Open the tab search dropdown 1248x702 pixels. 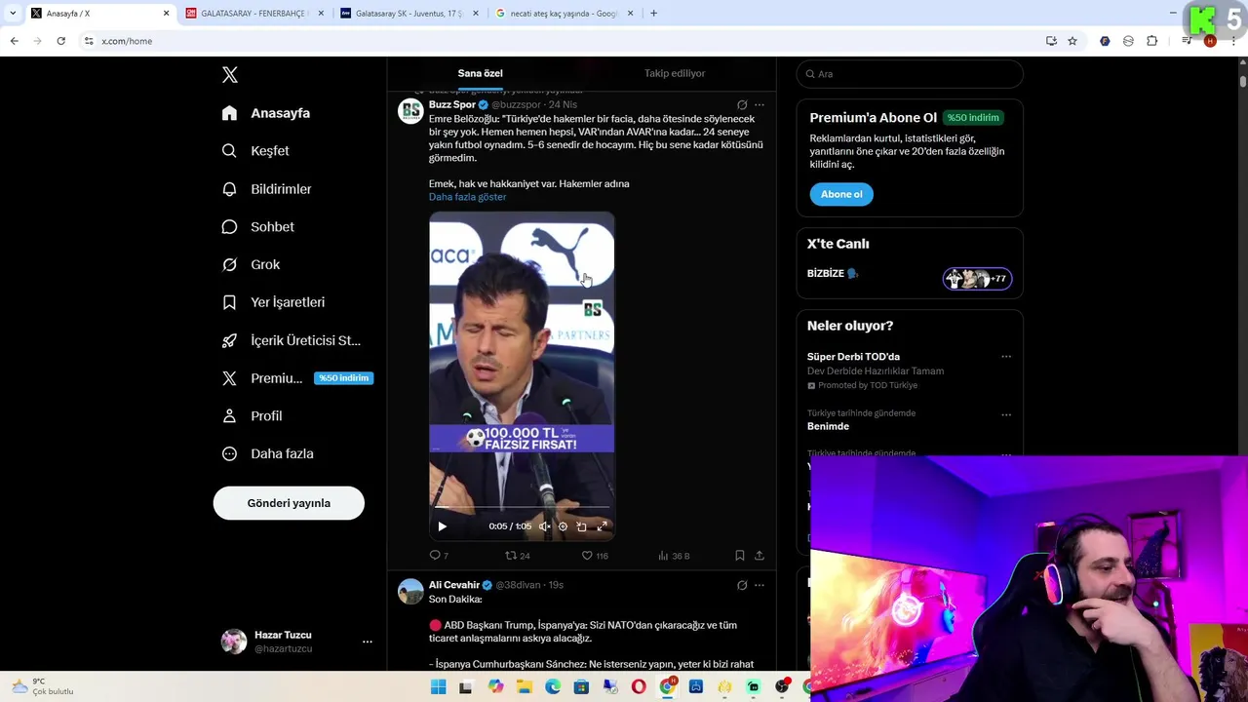tap(13, 14)
